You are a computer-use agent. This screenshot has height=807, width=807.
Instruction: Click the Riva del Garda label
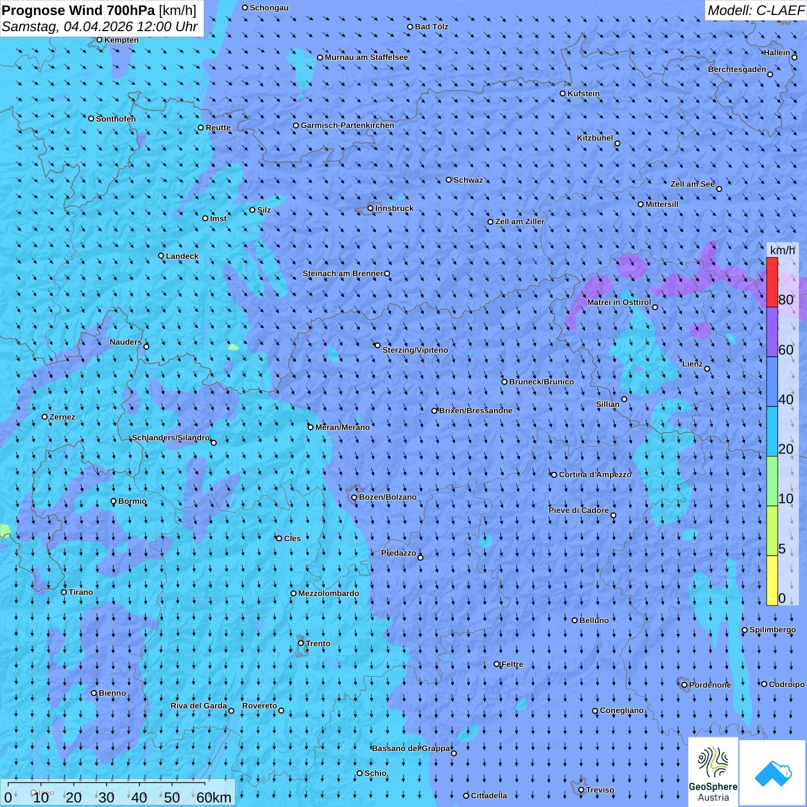(199, 706)
